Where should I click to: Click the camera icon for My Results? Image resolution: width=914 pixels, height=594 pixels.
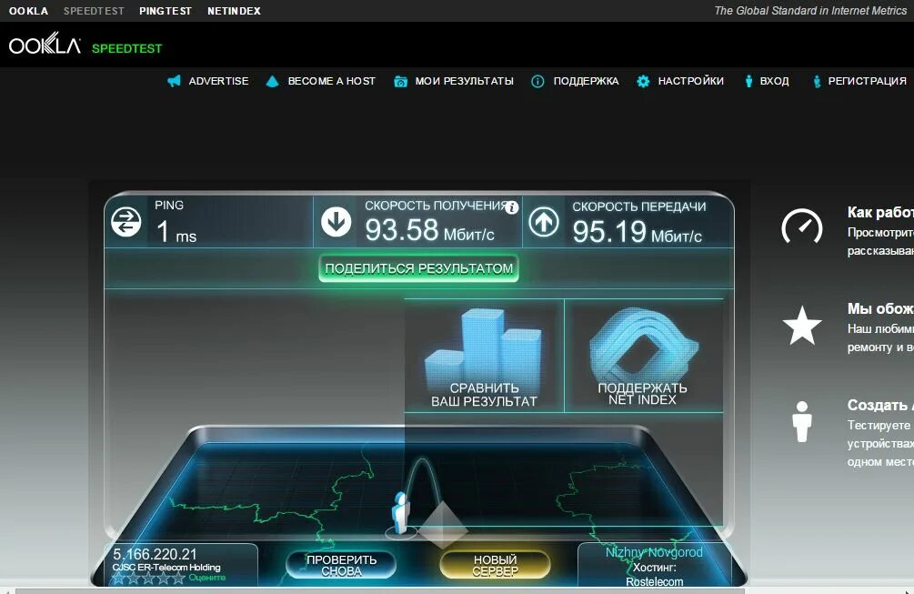tap(400, 82)
